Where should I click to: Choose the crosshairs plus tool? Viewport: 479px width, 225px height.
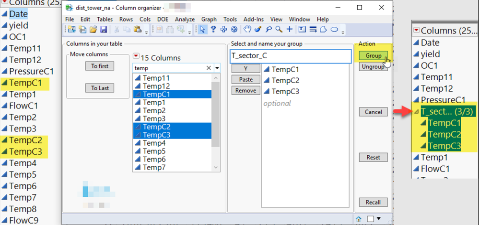click(290, 30)
